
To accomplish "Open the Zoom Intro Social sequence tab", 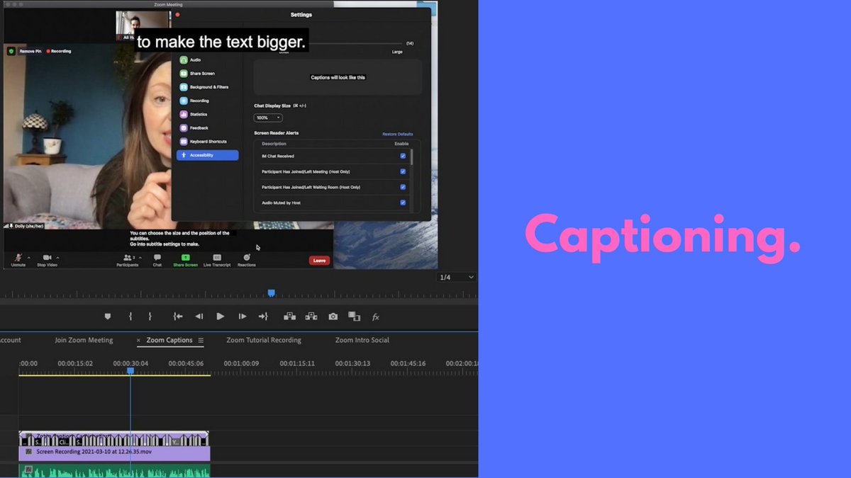I will click(362, 340).
